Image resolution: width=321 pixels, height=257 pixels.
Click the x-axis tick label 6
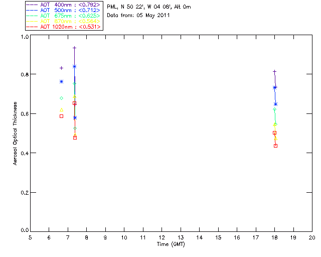pos(49,237)
